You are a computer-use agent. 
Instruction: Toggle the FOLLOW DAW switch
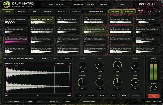tap(115, 11)
